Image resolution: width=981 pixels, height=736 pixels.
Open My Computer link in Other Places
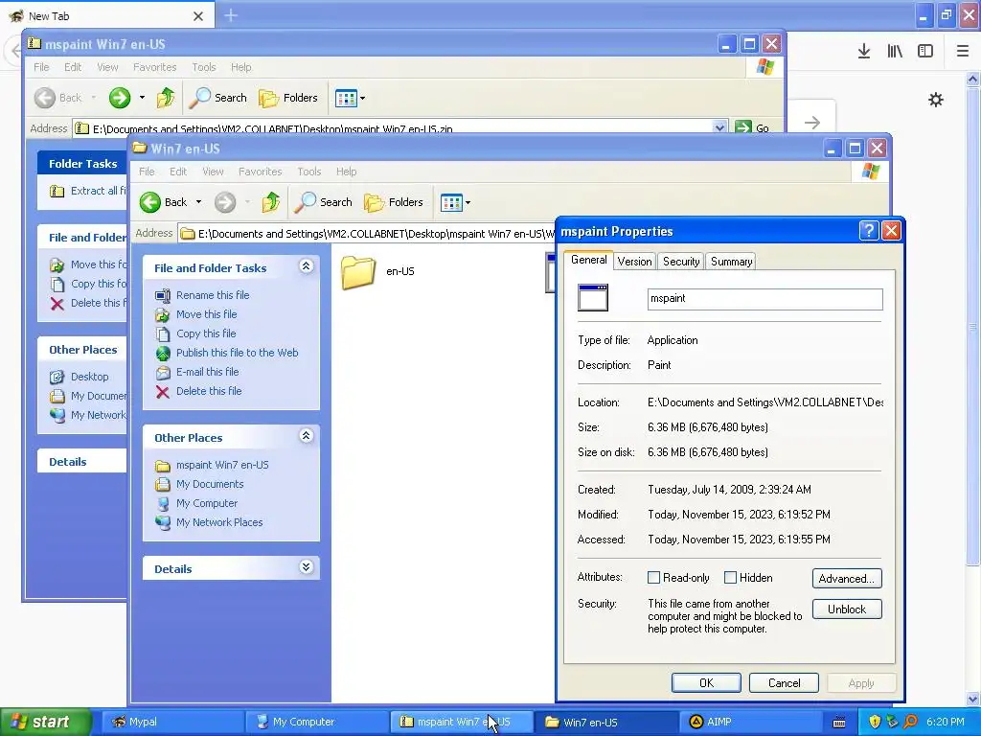(207, 503)
